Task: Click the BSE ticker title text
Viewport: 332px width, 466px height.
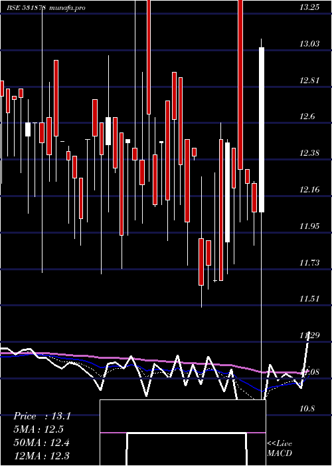Action: tap(26, 8)
